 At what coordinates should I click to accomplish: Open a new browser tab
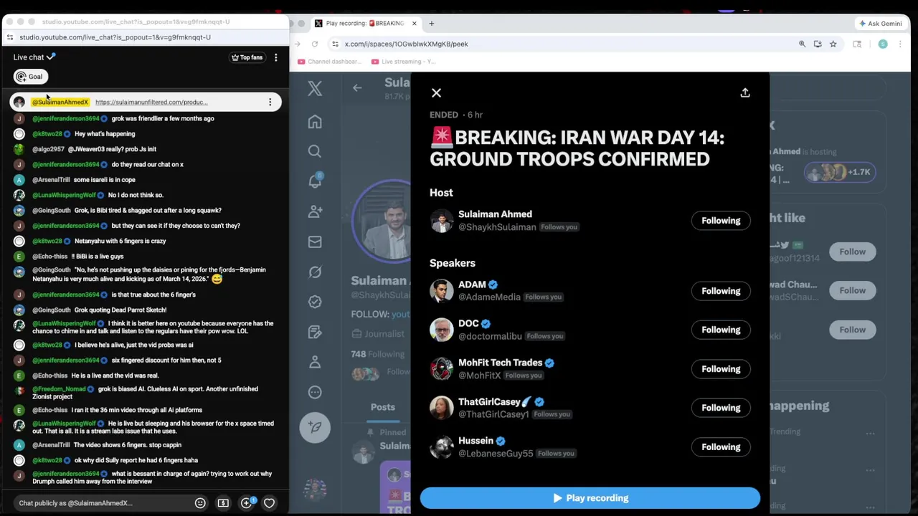point(431,24)
